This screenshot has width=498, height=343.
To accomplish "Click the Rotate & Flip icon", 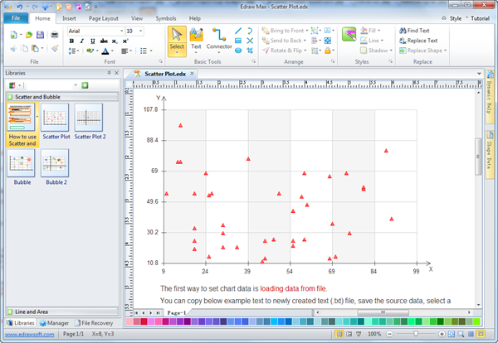I will click(x=266, y=50).
